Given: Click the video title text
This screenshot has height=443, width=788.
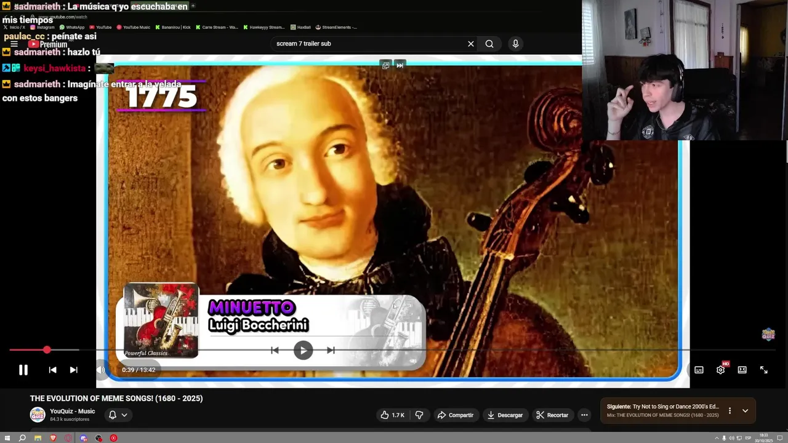Looking at the screenshot, I should pos(116,399).
